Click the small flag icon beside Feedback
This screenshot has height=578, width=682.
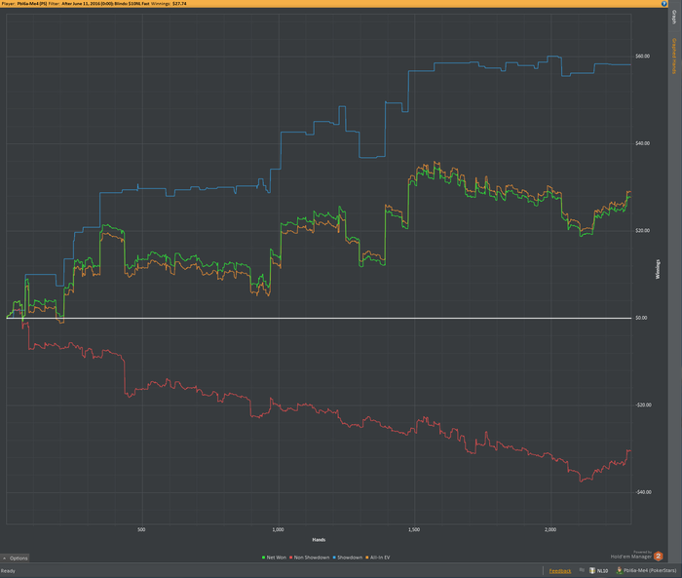click(x=582, y=570)
